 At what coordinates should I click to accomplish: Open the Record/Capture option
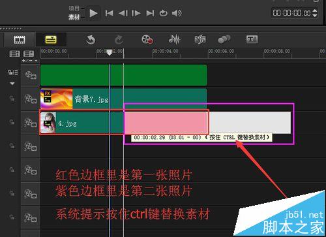point(147,40)
